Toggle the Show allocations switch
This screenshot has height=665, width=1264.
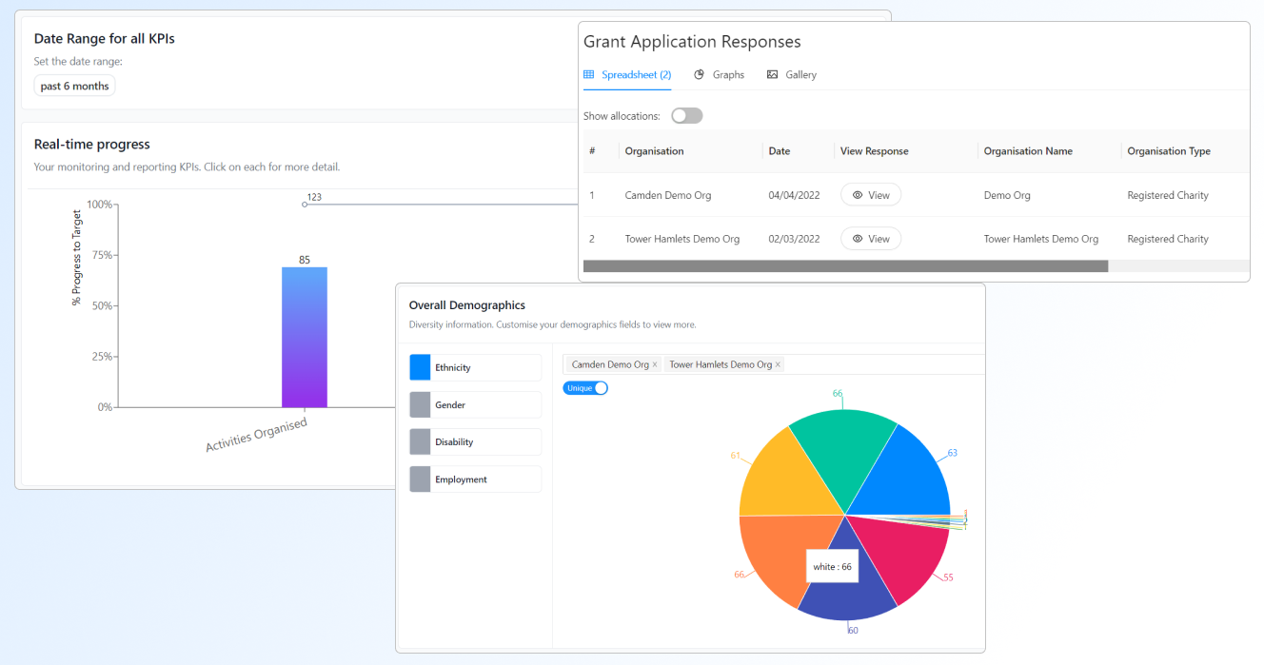point(686,116)
